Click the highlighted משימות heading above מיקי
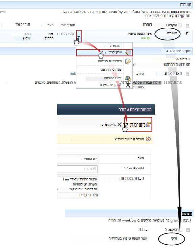195x247 pixels. click(187, 213)
